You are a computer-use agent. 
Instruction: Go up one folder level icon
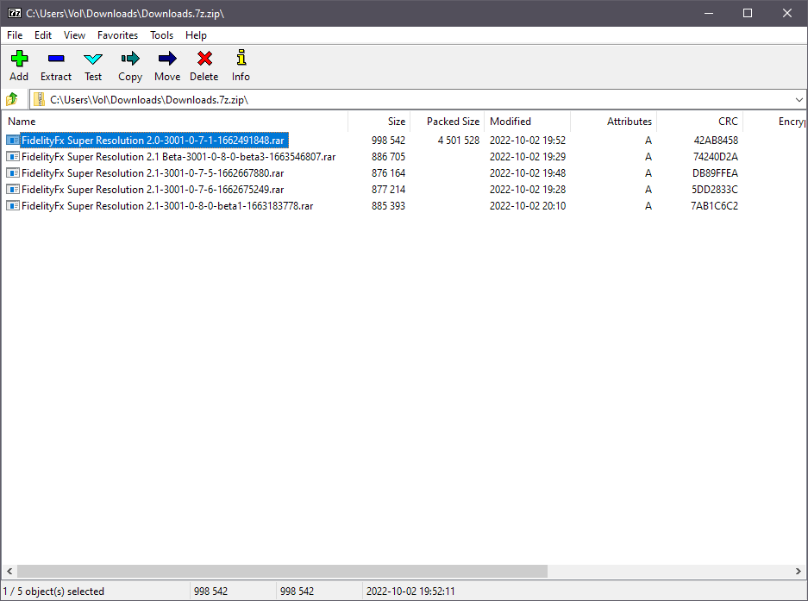pos(12,99)
